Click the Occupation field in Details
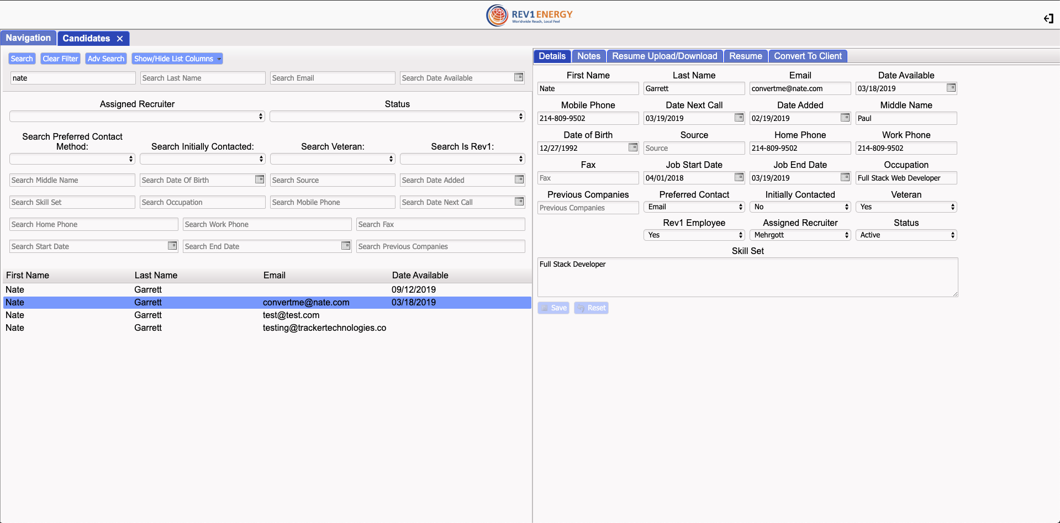 (906, 178)
